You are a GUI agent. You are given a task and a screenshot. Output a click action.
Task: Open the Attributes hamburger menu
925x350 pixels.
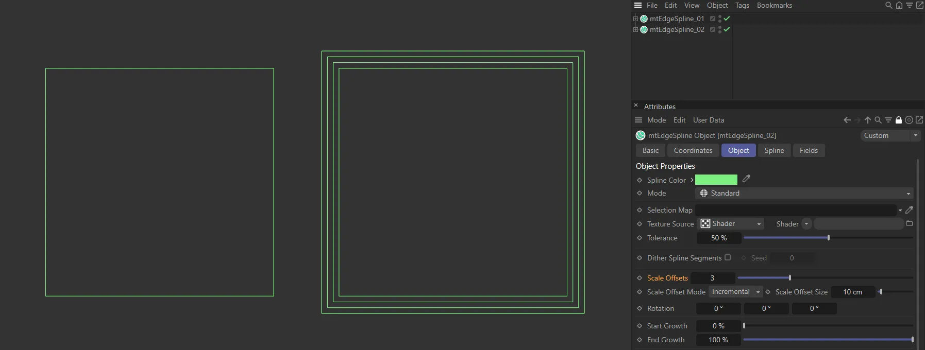(x=638, y=120)
